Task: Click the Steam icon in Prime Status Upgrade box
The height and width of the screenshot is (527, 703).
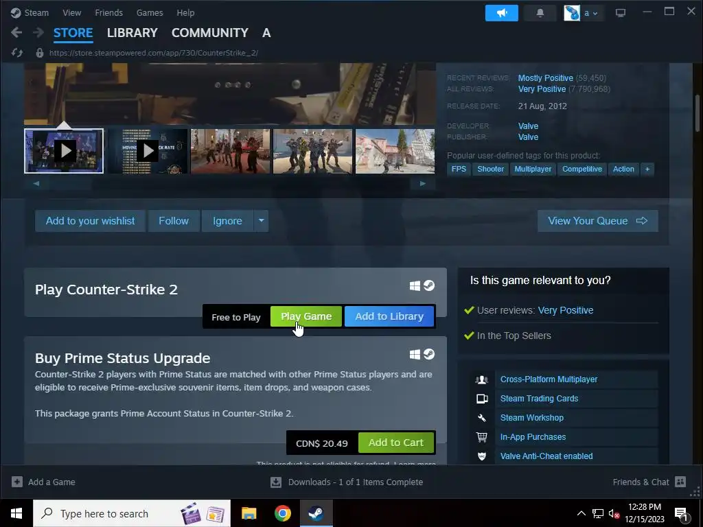Action: pyautogui.click(x=429, y=355)
